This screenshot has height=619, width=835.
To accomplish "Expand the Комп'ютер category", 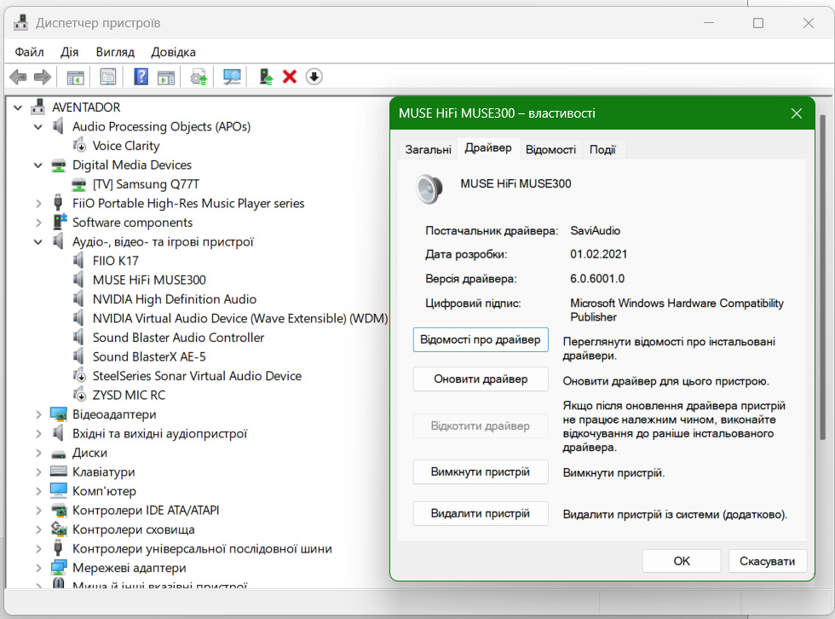I will 38,491.
